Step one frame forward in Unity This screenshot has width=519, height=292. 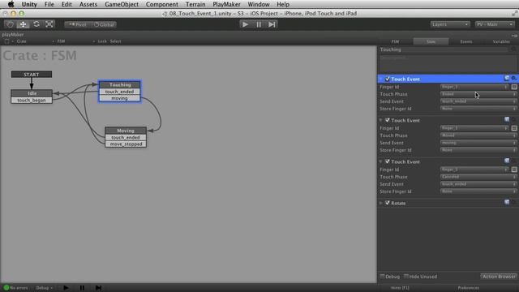[272, 24]
